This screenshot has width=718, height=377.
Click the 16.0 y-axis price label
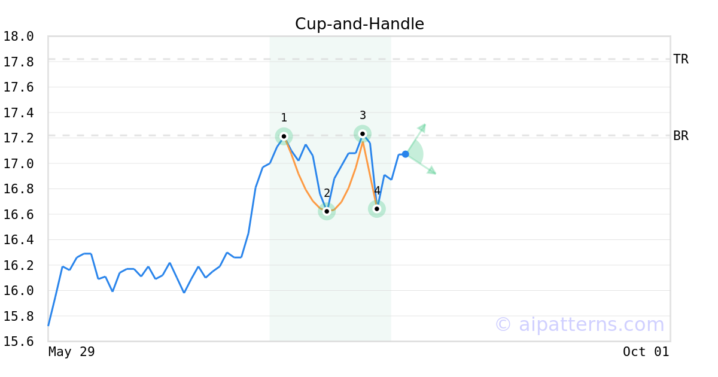(x=19, y=291)
